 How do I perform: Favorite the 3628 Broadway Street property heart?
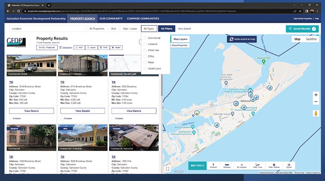click(104, 128)
